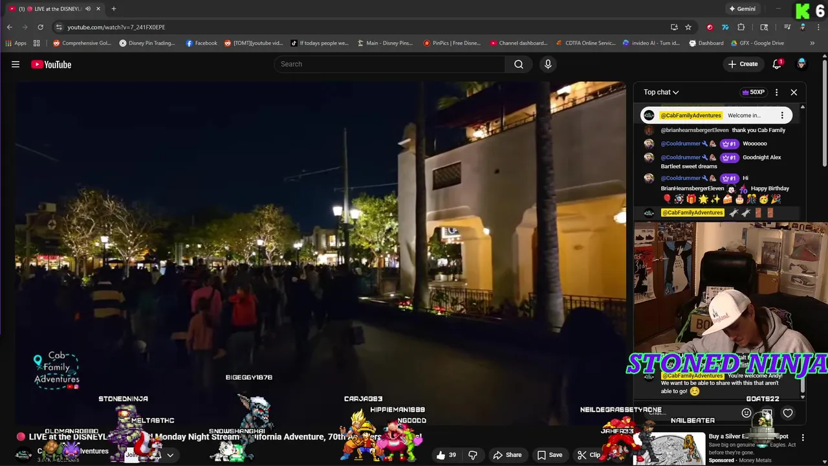Share the video
Viewport: 828px width, 466px height.
pos(507,455)
